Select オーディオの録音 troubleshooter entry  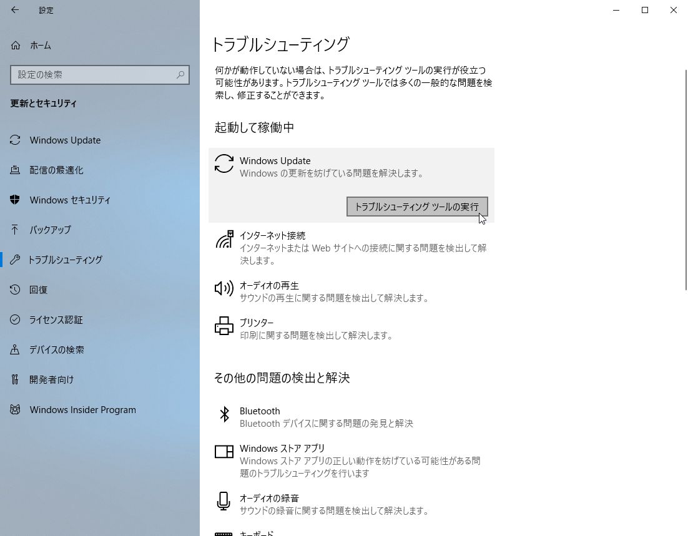pos(351,504)
